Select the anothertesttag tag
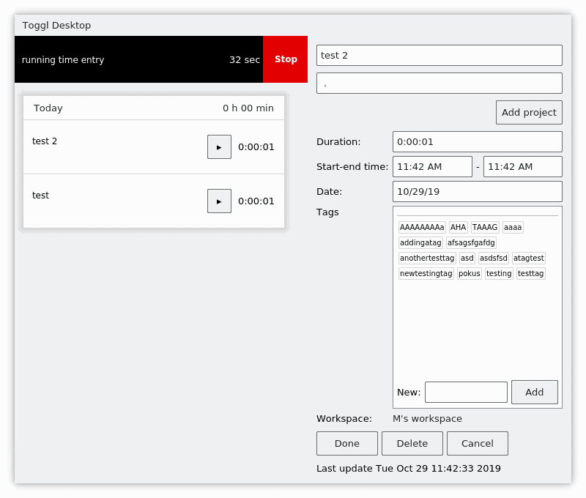The height and width of the screenshot is (498, 586). (427, 258)
